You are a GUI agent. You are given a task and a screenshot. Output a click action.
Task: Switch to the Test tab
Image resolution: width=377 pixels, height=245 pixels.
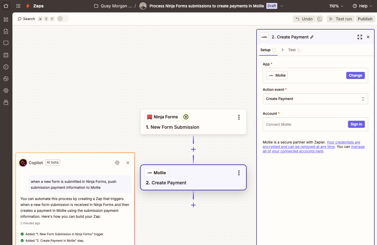[294, 50]
